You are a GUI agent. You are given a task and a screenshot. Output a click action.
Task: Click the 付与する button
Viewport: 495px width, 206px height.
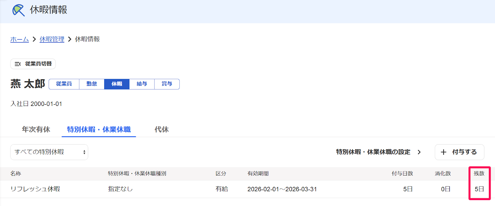[459, 152]
